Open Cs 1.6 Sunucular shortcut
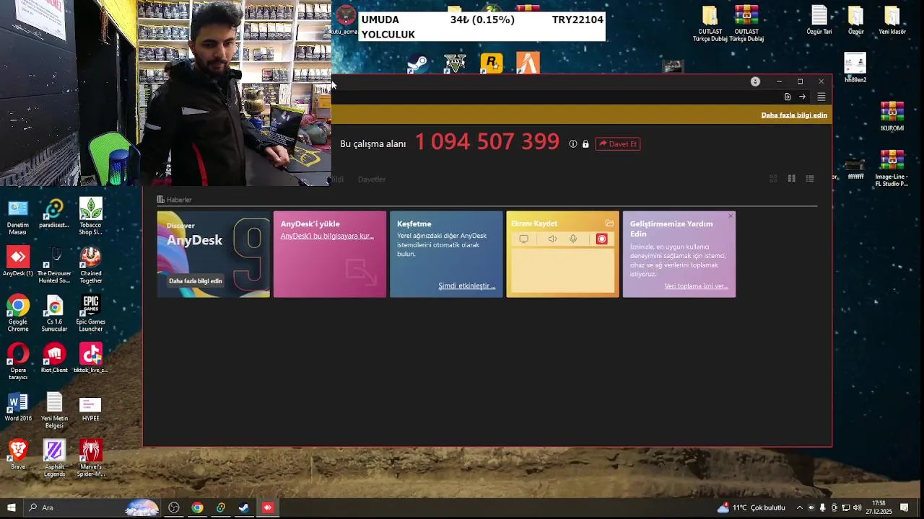Screen dimensions: 924x519 (x=54, y=313)
